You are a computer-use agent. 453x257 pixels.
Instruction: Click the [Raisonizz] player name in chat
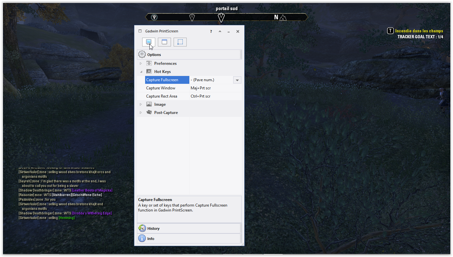pos(26,195)
